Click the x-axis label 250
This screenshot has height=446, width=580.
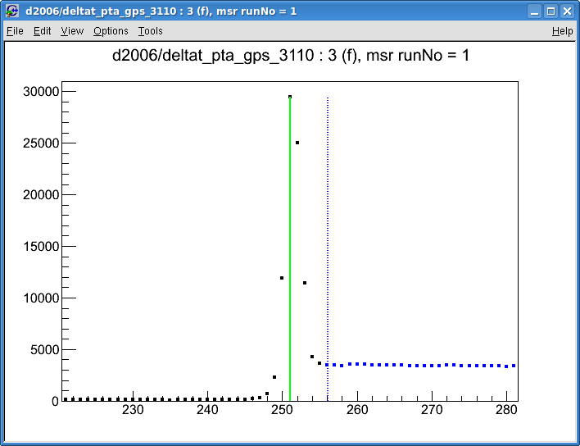(283, 411)
